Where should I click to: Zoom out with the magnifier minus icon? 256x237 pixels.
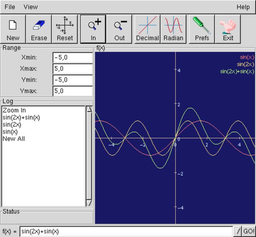point(119,29)
